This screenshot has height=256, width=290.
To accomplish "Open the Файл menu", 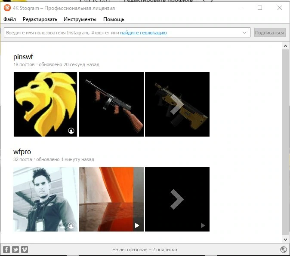I will (x=9, y=19).
